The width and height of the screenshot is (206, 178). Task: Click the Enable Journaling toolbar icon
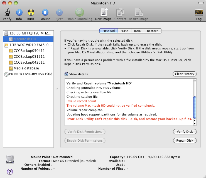pos(80,12)
